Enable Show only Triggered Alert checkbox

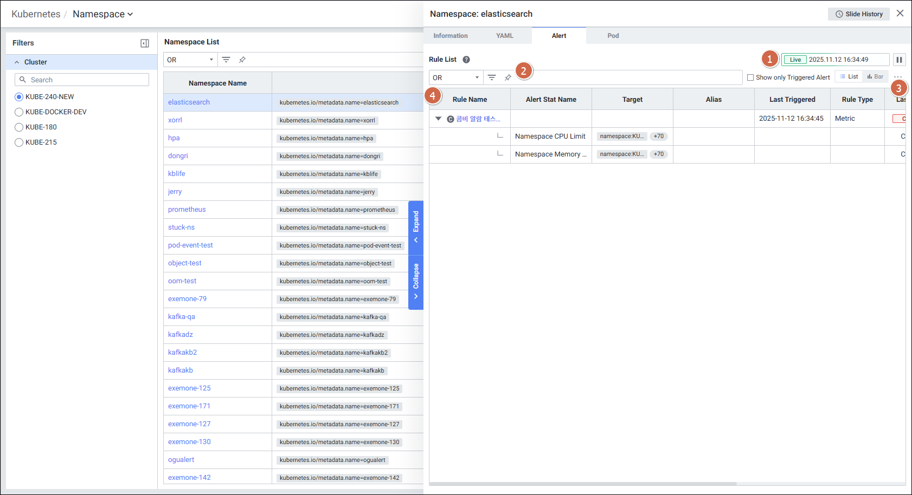tap(750, 77)
